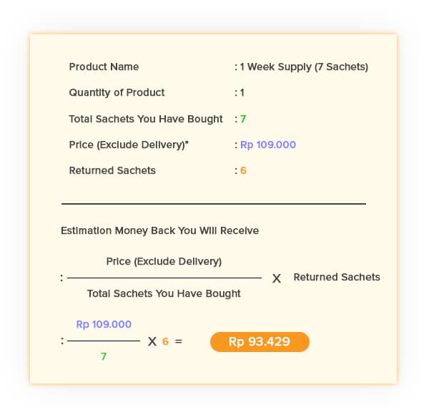Image resolution: width=429 pixels, height=420 pixels.
Task: Click the Estimation Money Back You Will Receive heading
Action: click(159, 231)
